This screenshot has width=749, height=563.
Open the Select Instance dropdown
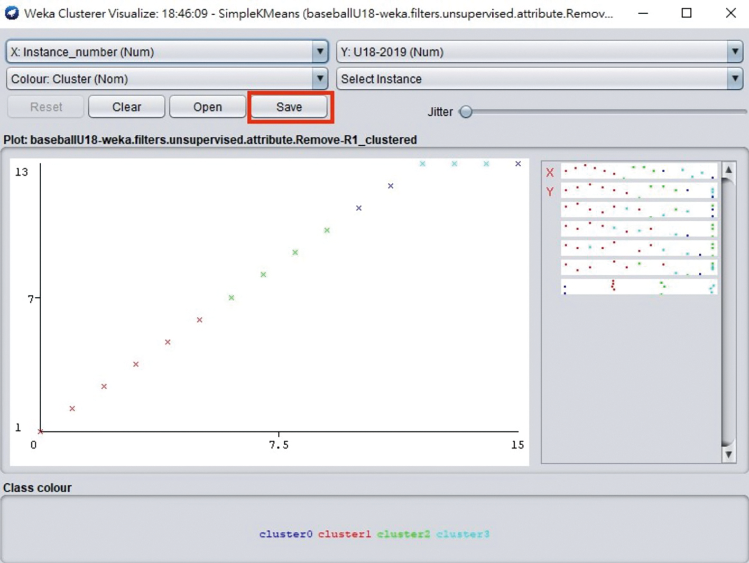[539, 79]
